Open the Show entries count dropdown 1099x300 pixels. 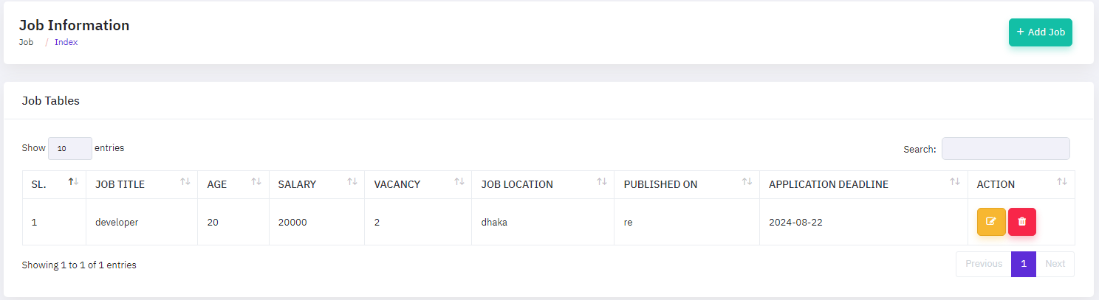pos(70,148)
